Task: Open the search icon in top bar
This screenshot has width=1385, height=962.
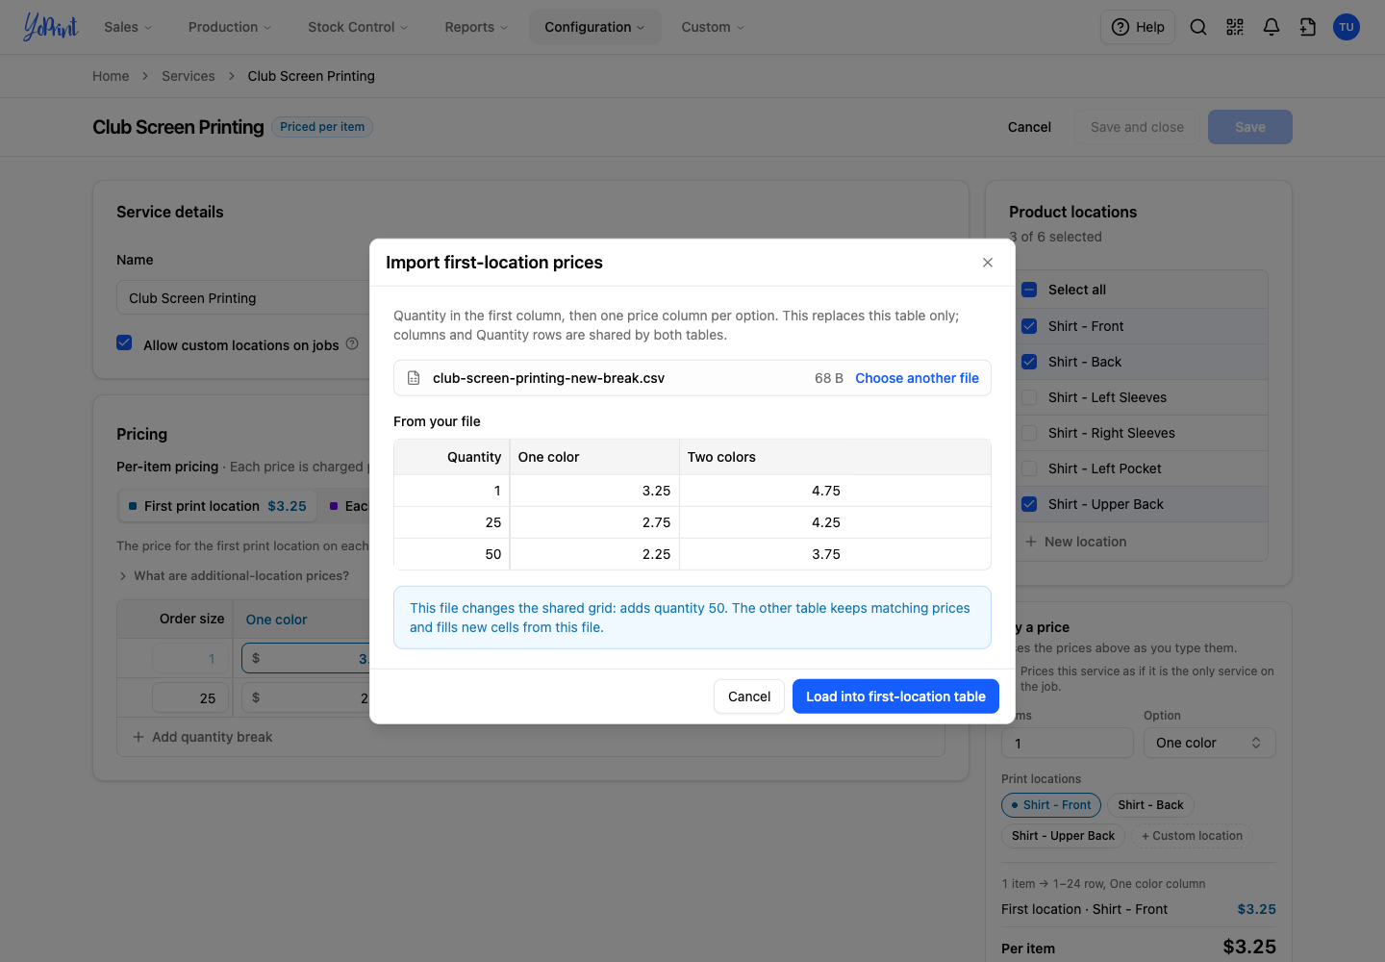Action: pyautogui.click(x=1198, y=27)
